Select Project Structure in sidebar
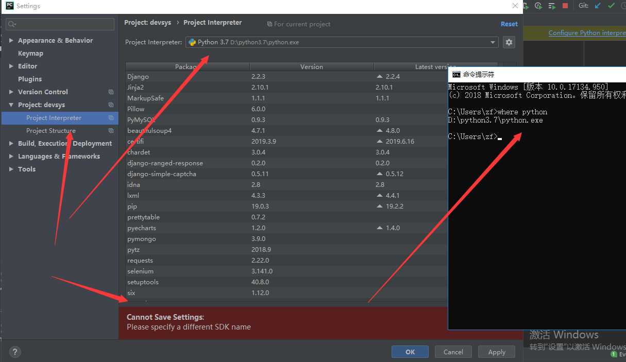Viewport: 626px width, 362px height. [x=60, y=131]
